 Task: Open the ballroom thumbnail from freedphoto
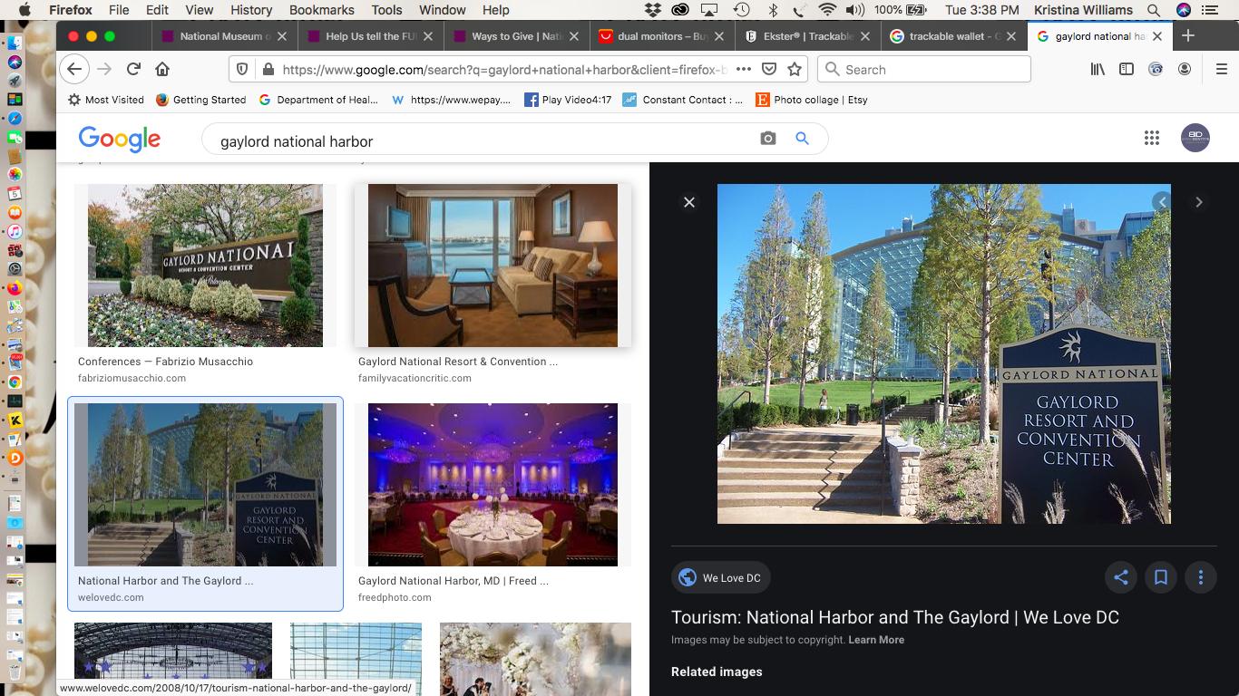click(x=493, y=485)
